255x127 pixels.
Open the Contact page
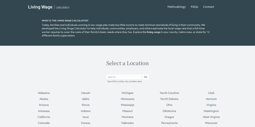[208, 7]
